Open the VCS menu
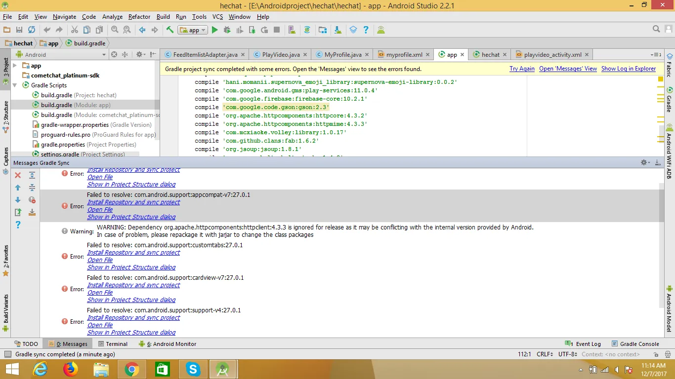The height and width of the screenshot is (379, 675). pyautogui.click(x=217, y=17)
